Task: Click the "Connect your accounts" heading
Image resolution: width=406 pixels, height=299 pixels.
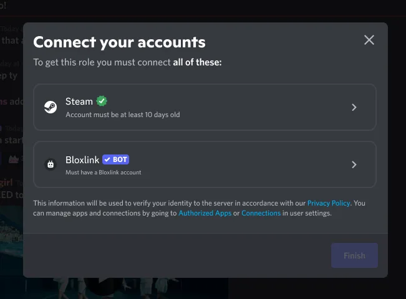Action: 119,42
